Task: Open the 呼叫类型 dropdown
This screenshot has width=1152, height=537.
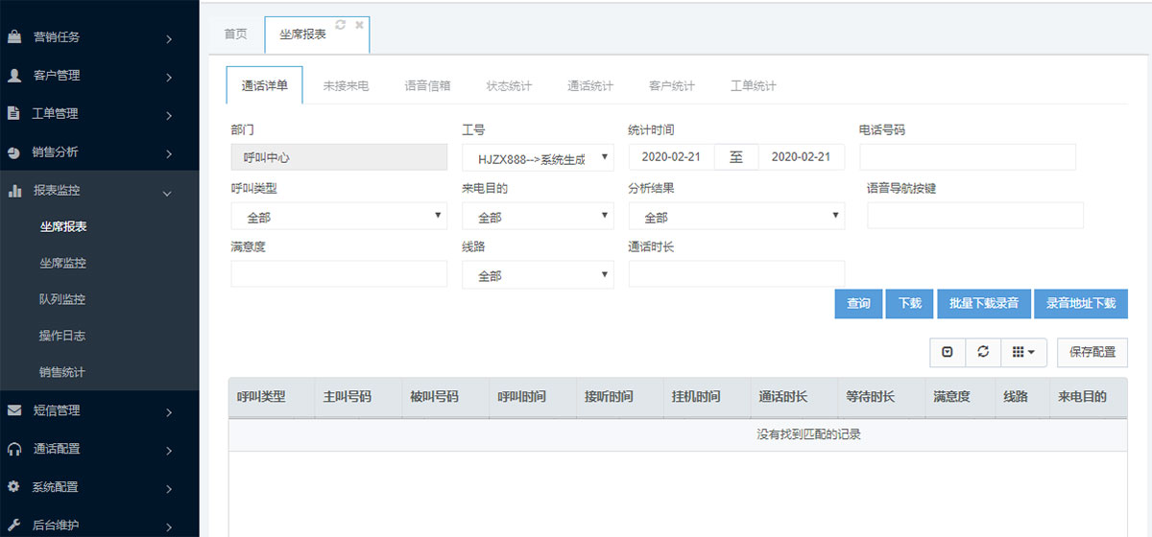Action: [339, 216]
